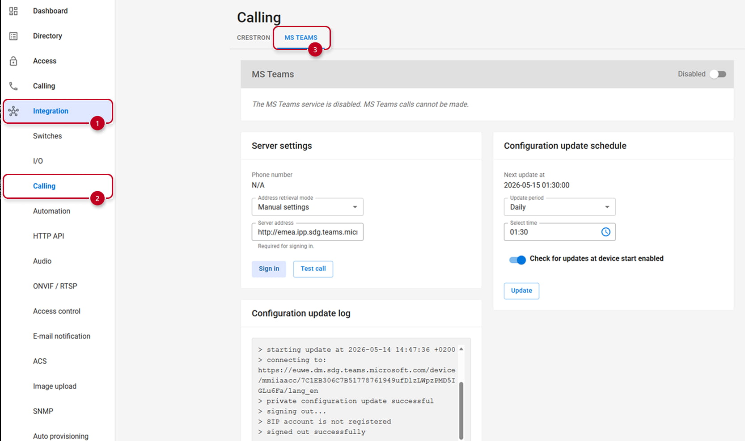Select the Integration menu item
This screenshot has width=745, height=441.
[51, 111]
